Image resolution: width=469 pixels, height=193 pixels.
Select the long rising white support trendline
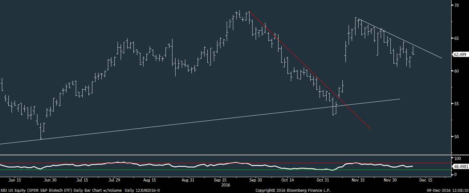[200, 121]
